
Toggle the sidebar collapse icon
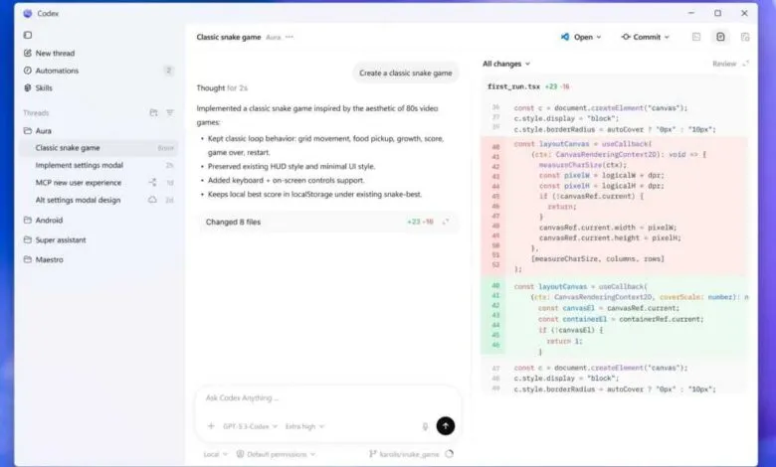28,35
